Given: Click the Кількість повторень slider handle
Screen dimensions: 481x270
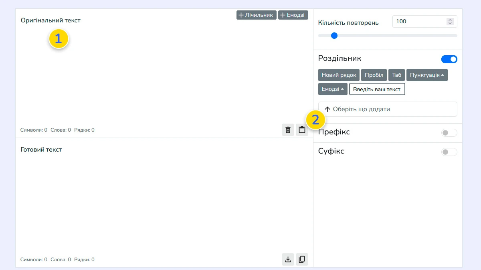Looking at the screenshot, I should [x=334, y=36].
